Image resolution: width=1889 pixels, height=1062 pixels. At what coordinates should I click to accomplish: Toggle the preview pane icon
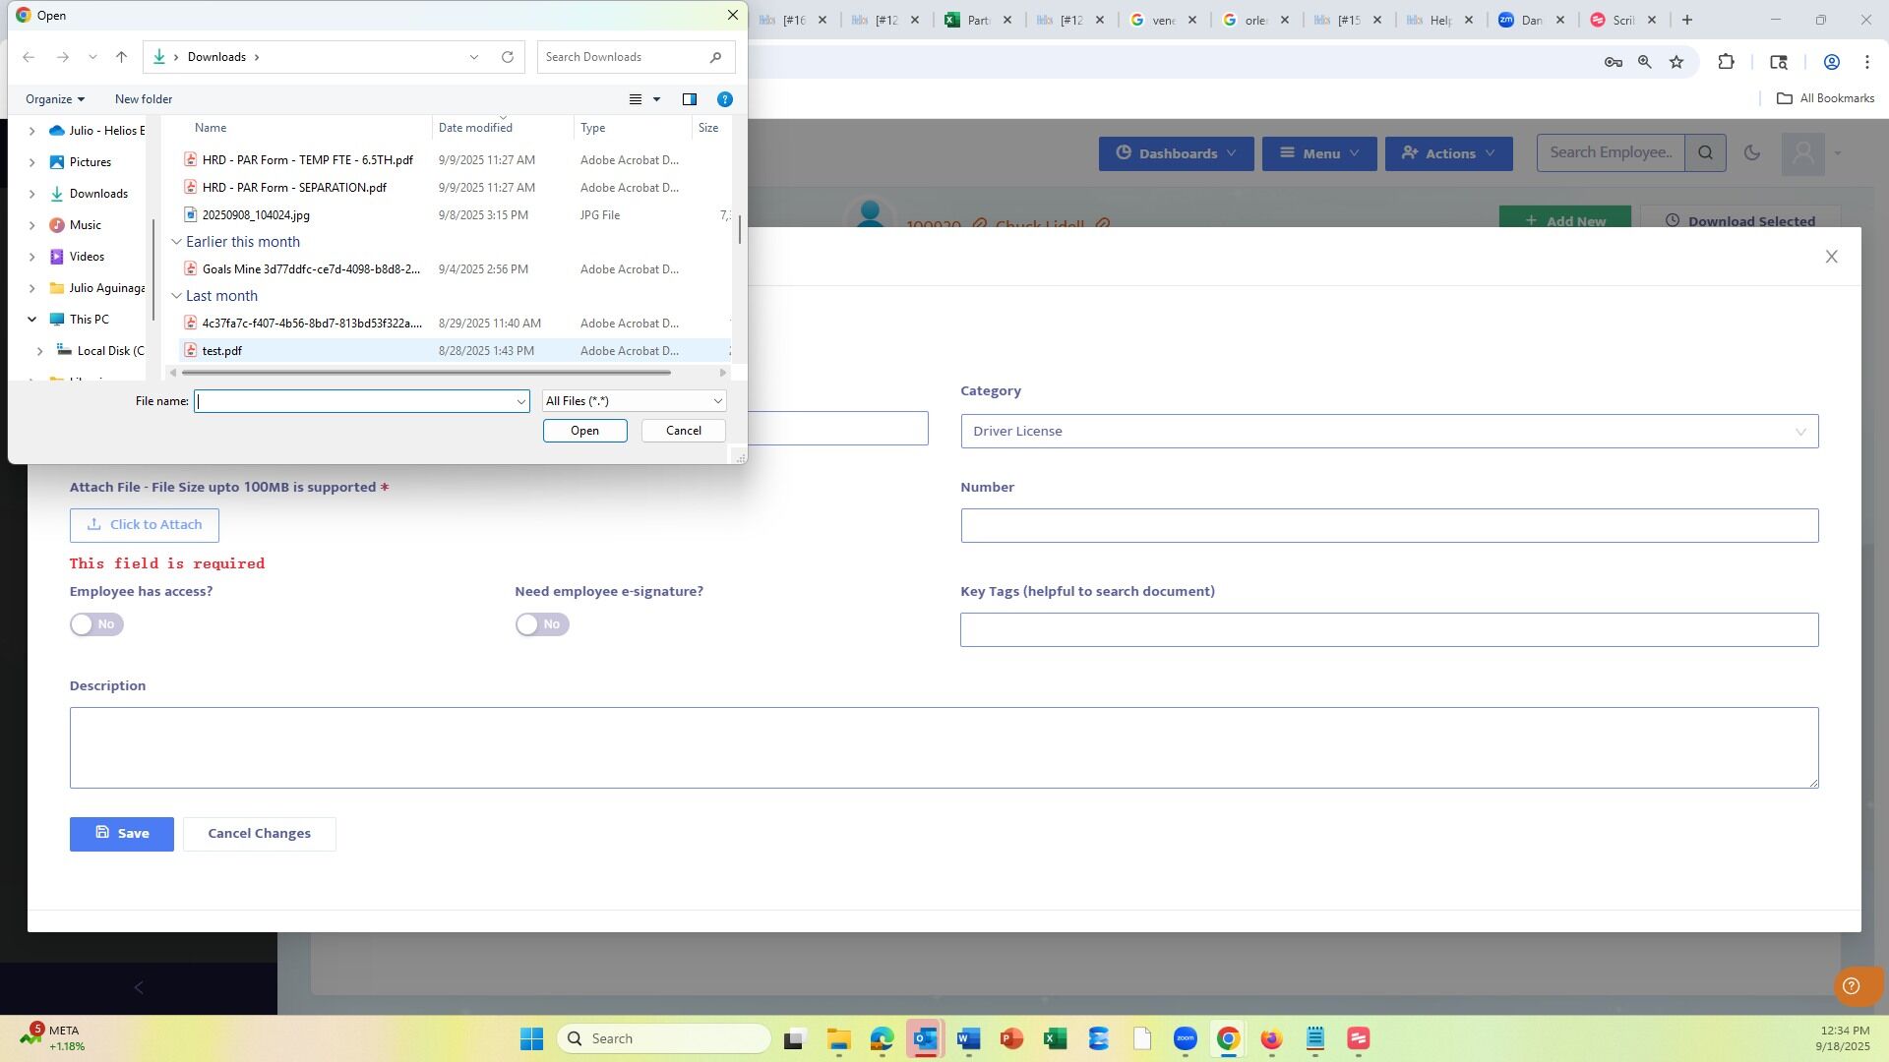(x=690, y=99)
